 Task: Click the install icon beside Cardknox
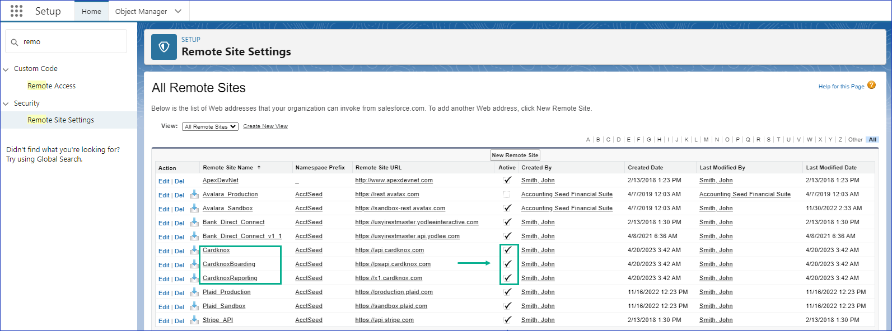click(194, 250)
